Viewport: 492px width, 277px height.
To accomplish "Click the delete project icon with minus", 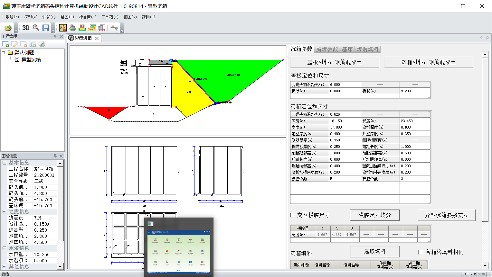I will (x=24, y=44).
